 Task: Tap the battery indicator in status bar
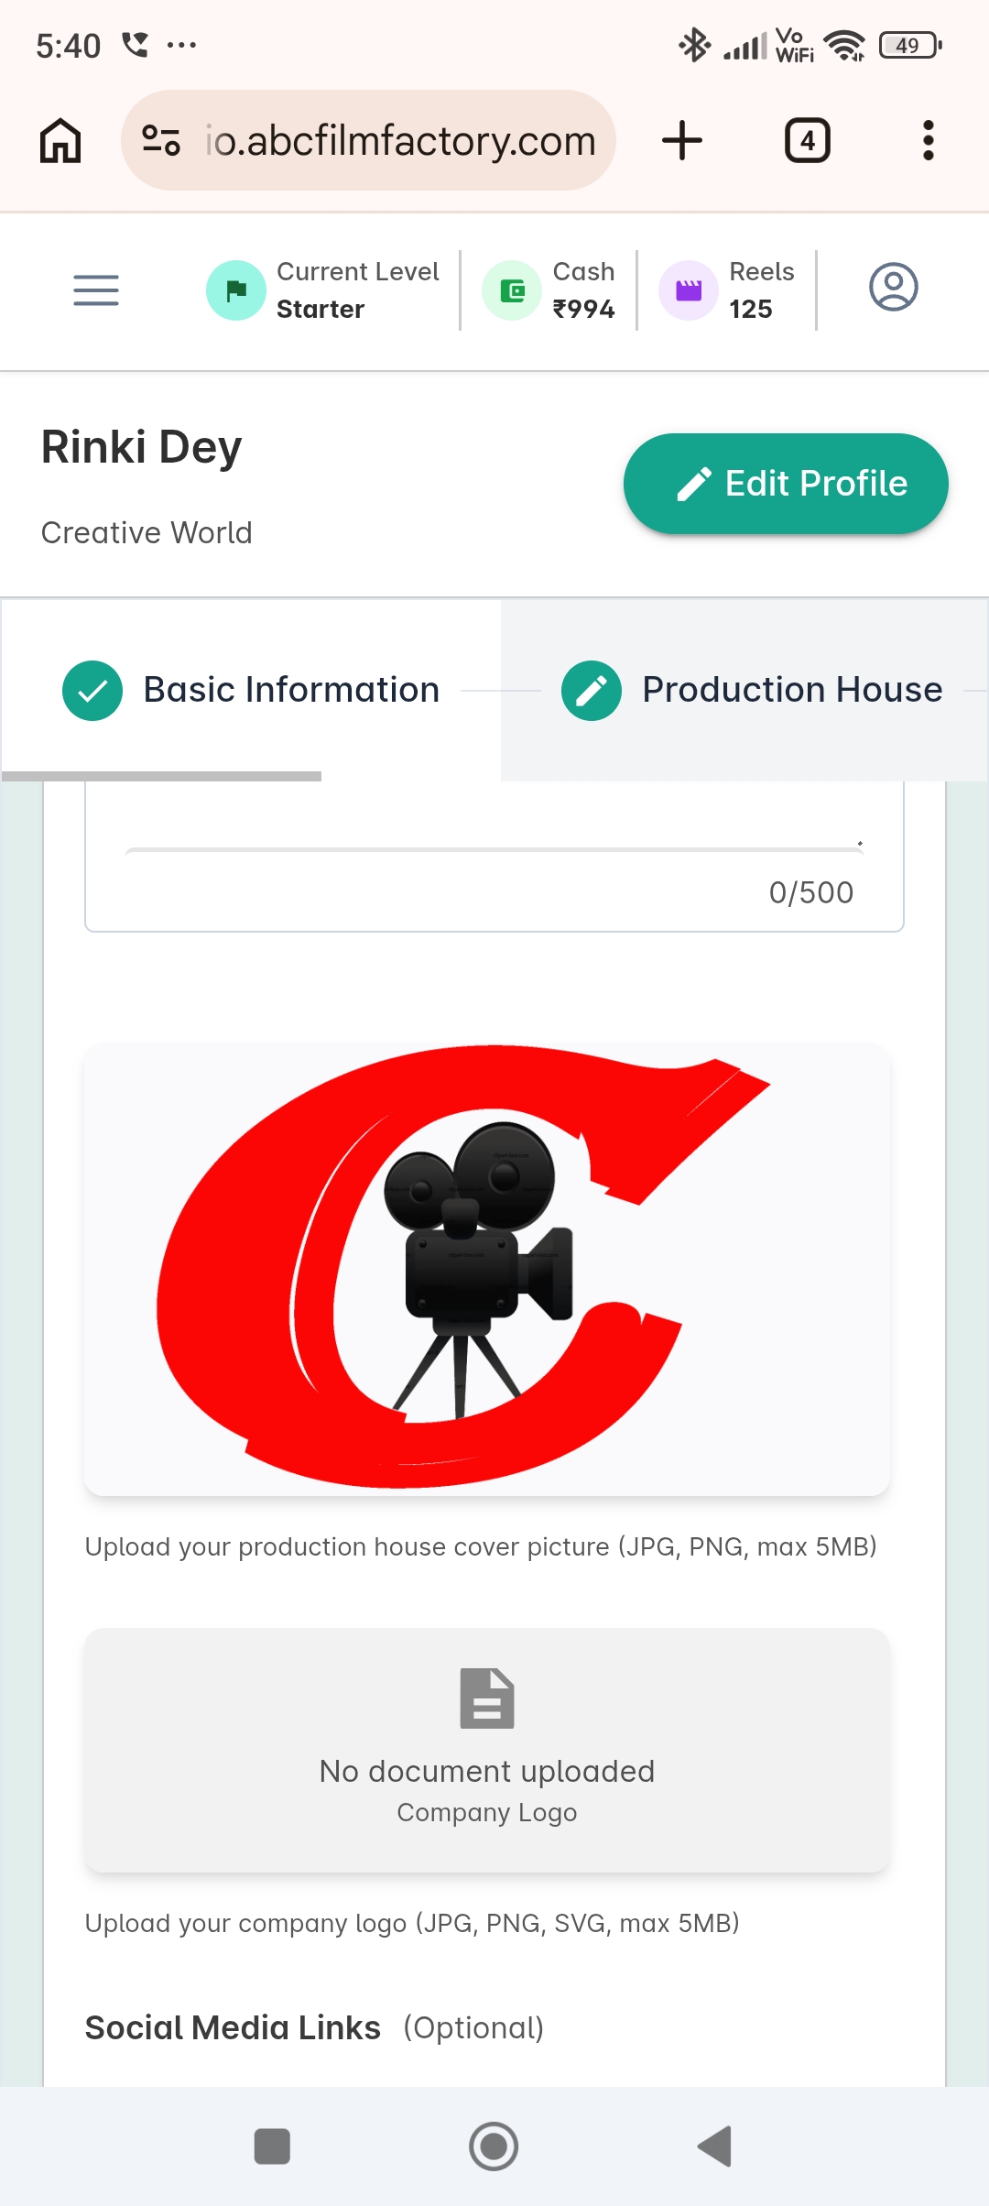[x=910, y=45]
